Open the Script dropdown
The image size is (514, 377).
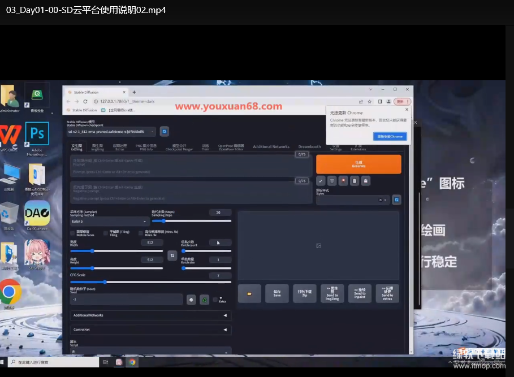click(x=151, y=351)
